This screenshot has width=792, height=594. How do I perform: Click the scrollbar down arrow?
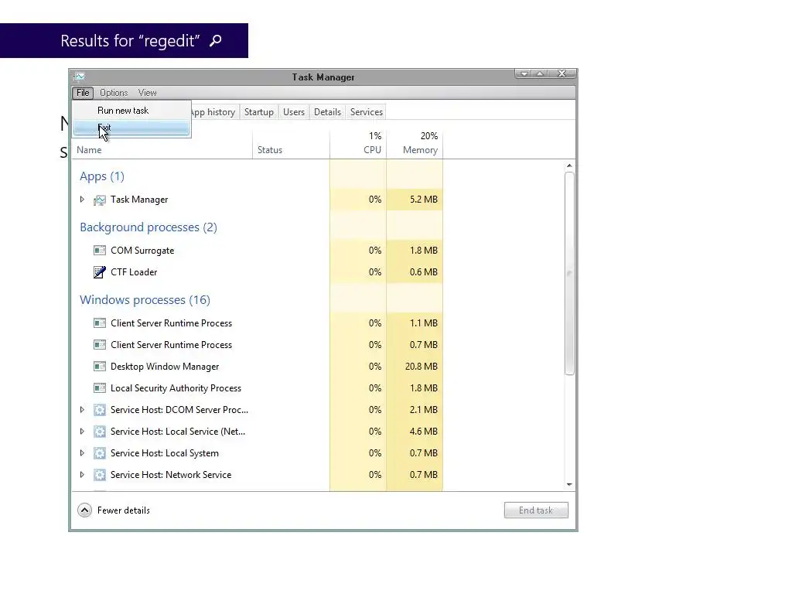(x=569, y=484)
